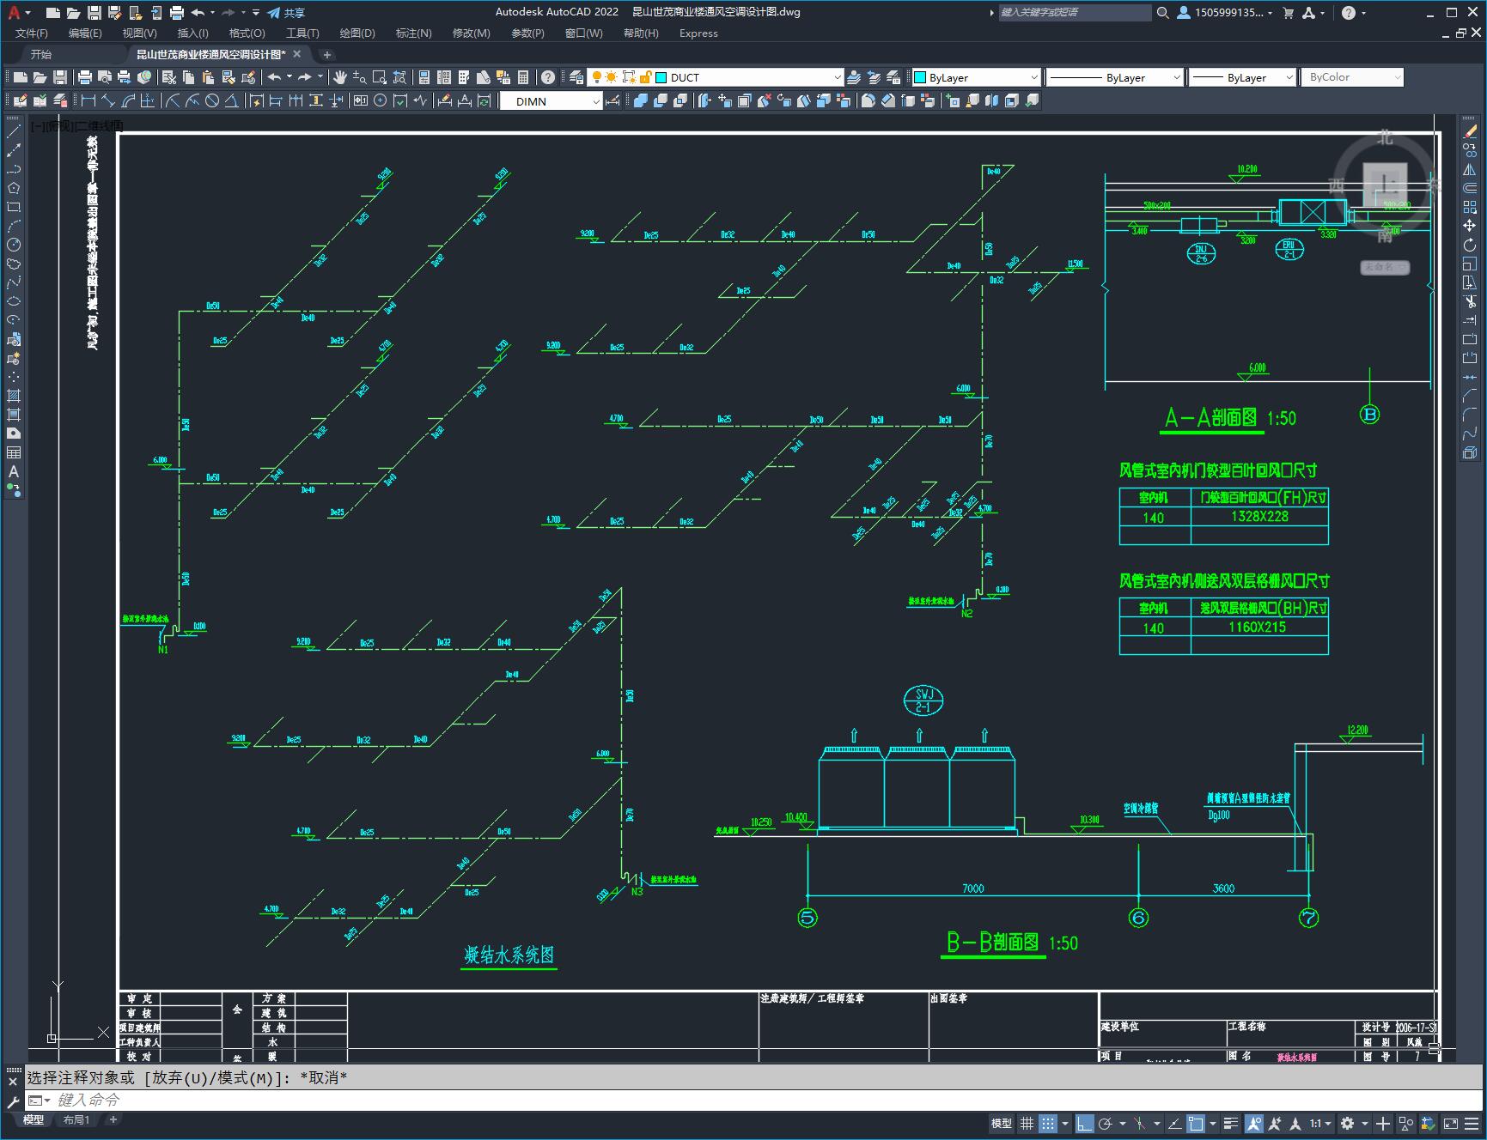Select the Diameter dimension tool
1487x1140 pixels.
(x=212, y=101)
